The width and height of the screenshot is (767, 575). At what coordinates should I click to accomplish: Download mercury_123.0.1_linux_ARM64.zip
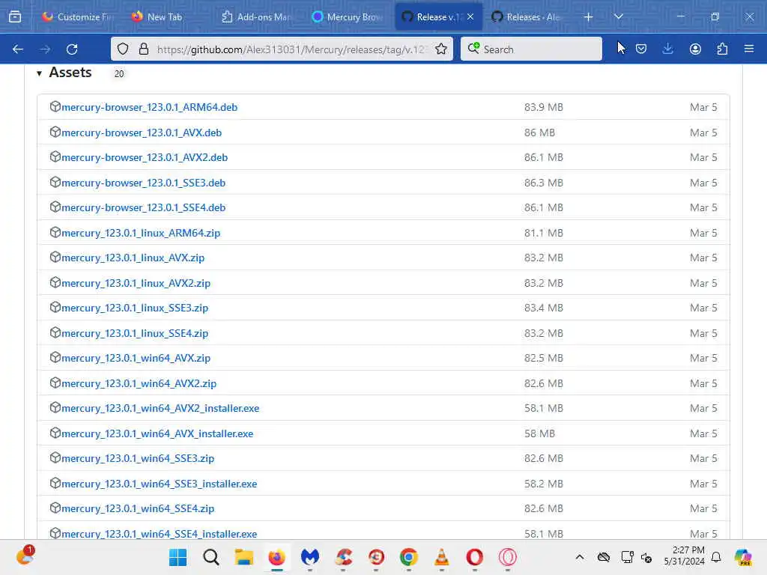141,234
